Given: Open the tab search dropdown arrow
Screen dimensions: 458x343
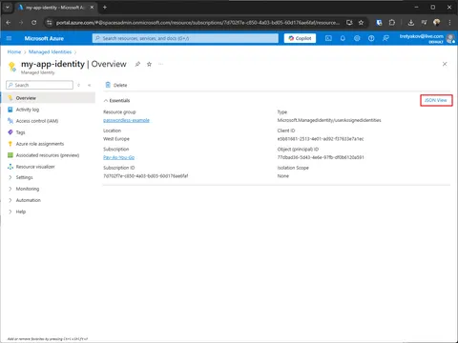Looking at the screenshot, I should point(8,7).
